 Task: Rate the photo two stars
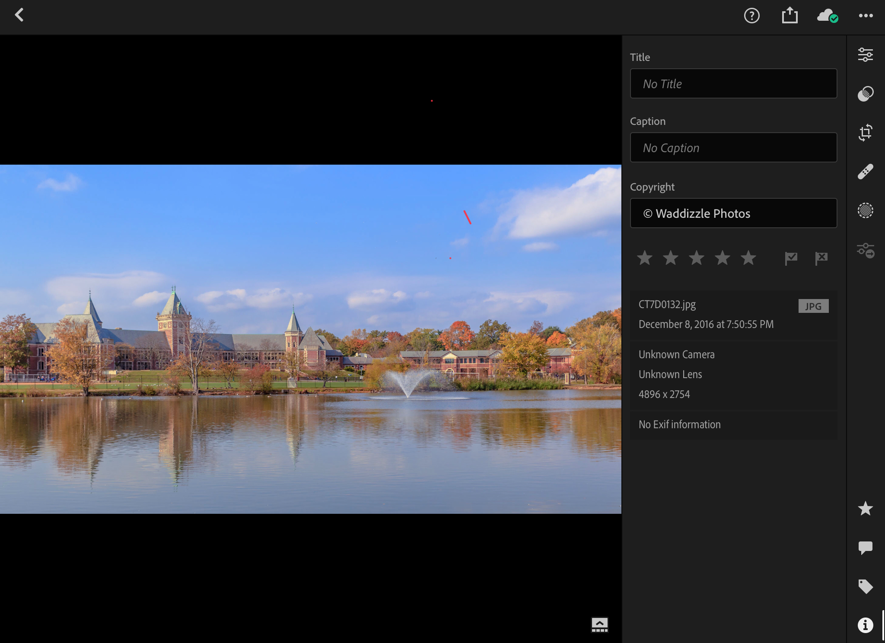[x=671, y=258]
